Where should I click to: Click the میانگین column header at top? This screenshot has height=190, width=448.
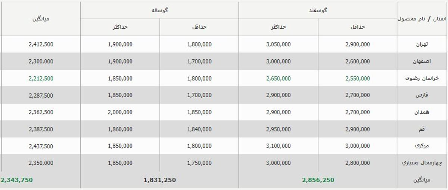pos(40,19)
